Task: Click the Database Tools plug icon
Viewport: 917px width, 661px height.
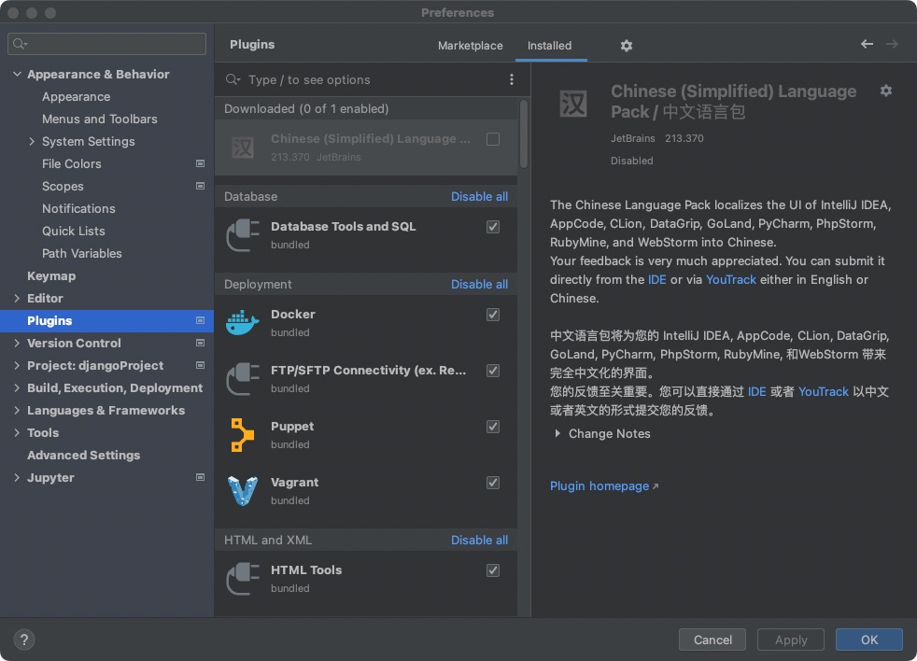Action: [x=242, y=234]
